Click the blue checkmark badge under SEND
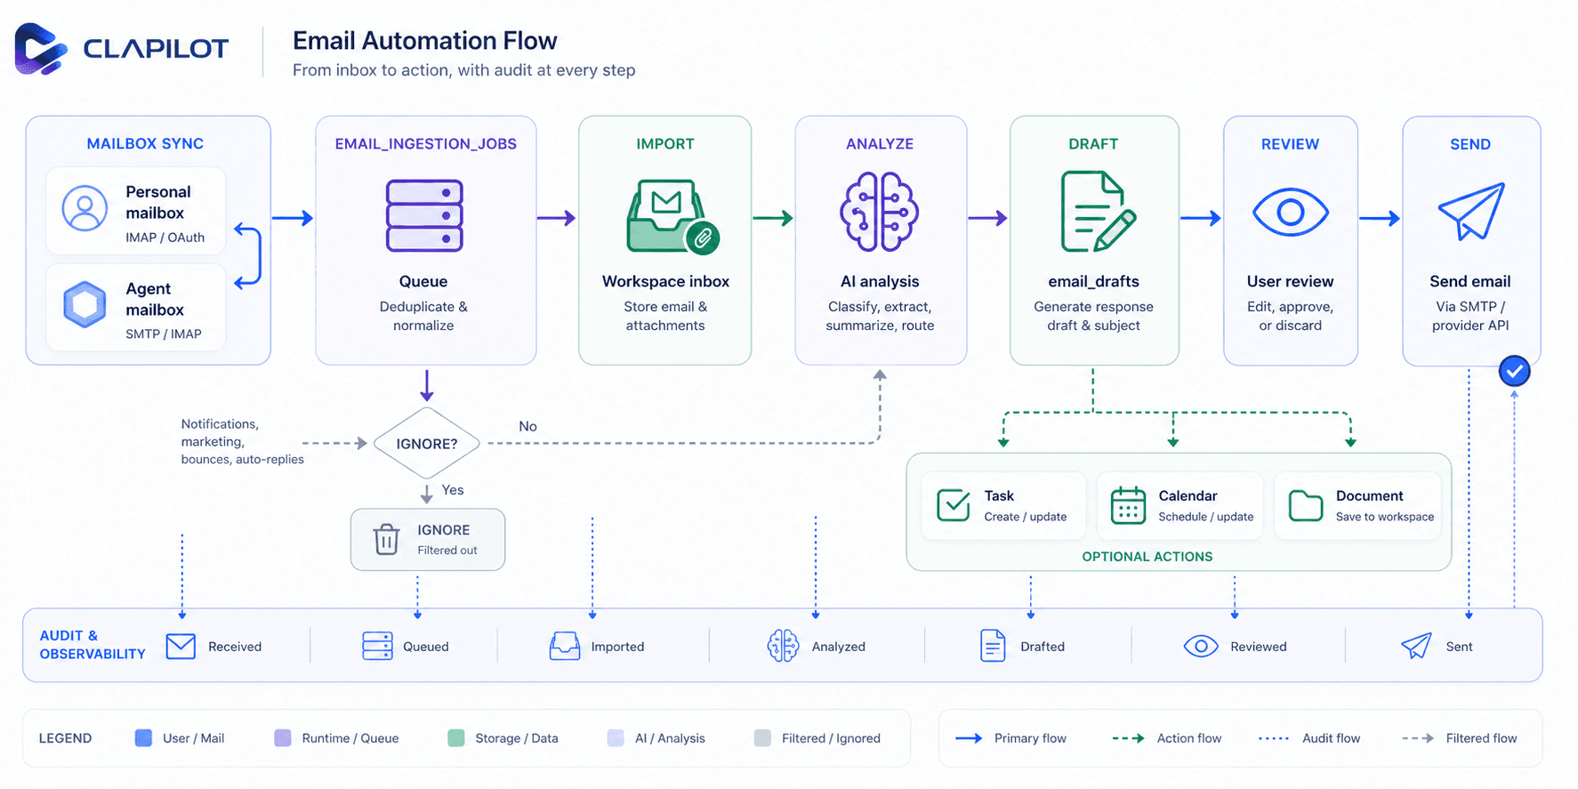The height and width of the screenshot is (789, 1578). point(1514,371)
